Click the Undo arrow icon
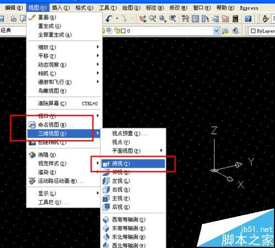275x248 pixels. tap(109, 19)
